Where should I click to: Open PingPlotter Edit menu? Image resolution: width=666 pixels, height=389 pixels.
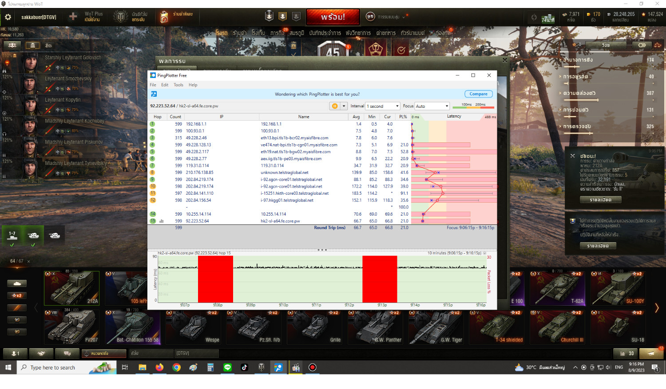point(165,85)
